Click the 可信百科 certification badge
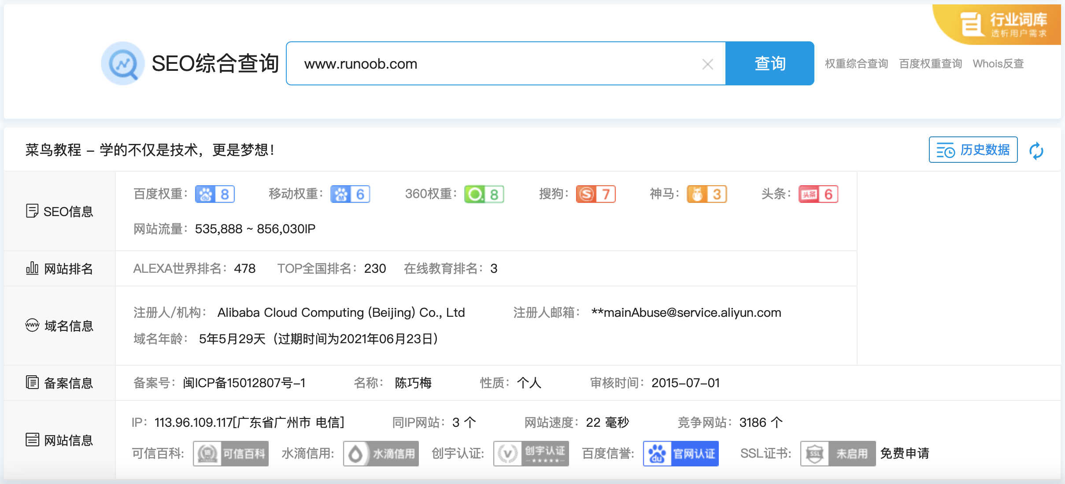This screenshot has width=1065, height=484. pos(231,454)
